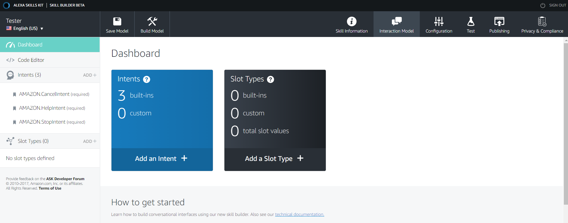Open the Code Editor sidebar item
The height and width of the screenshot is (223, 568).
click(31, 60)
